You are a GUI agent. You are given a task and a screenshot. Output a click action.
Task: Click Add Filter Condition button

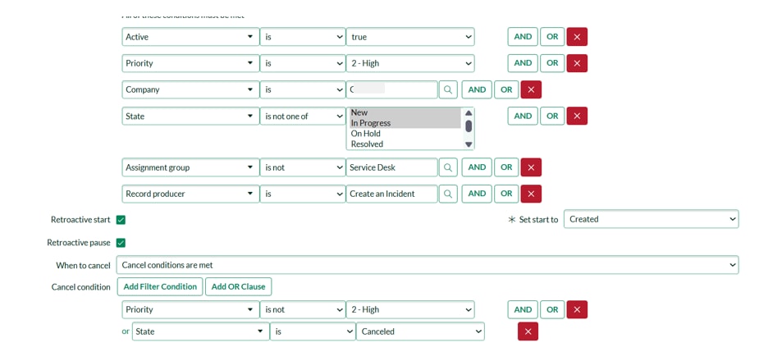(x=160, y=286)
